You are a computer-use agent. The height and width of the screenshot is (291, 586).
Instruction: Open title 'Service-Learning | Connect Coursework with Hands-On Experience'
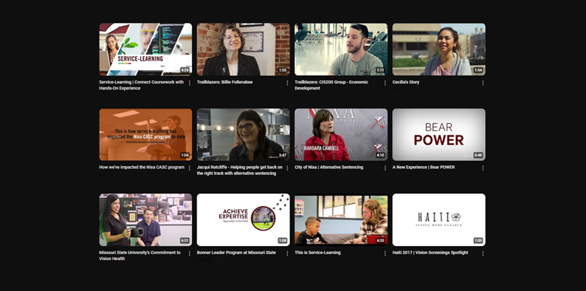(141, 85)
